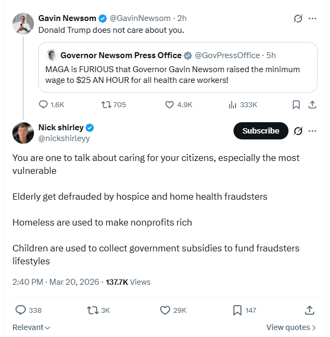Subscribe to Nick shirley

click(260, 131)
